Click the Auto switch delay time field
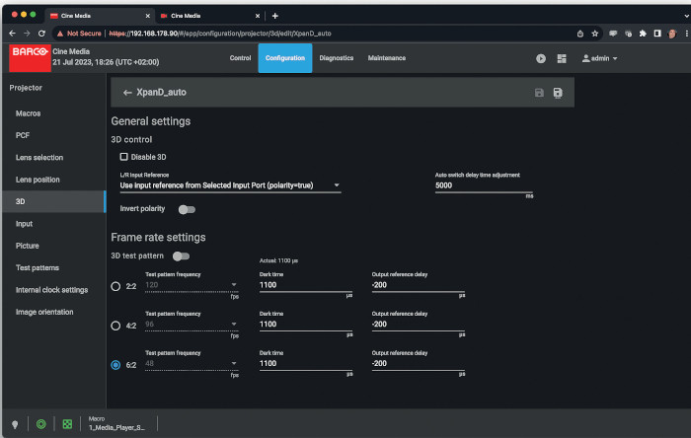Screen dimensions: 691x438 pyautogui.click(x=484, y=185)
